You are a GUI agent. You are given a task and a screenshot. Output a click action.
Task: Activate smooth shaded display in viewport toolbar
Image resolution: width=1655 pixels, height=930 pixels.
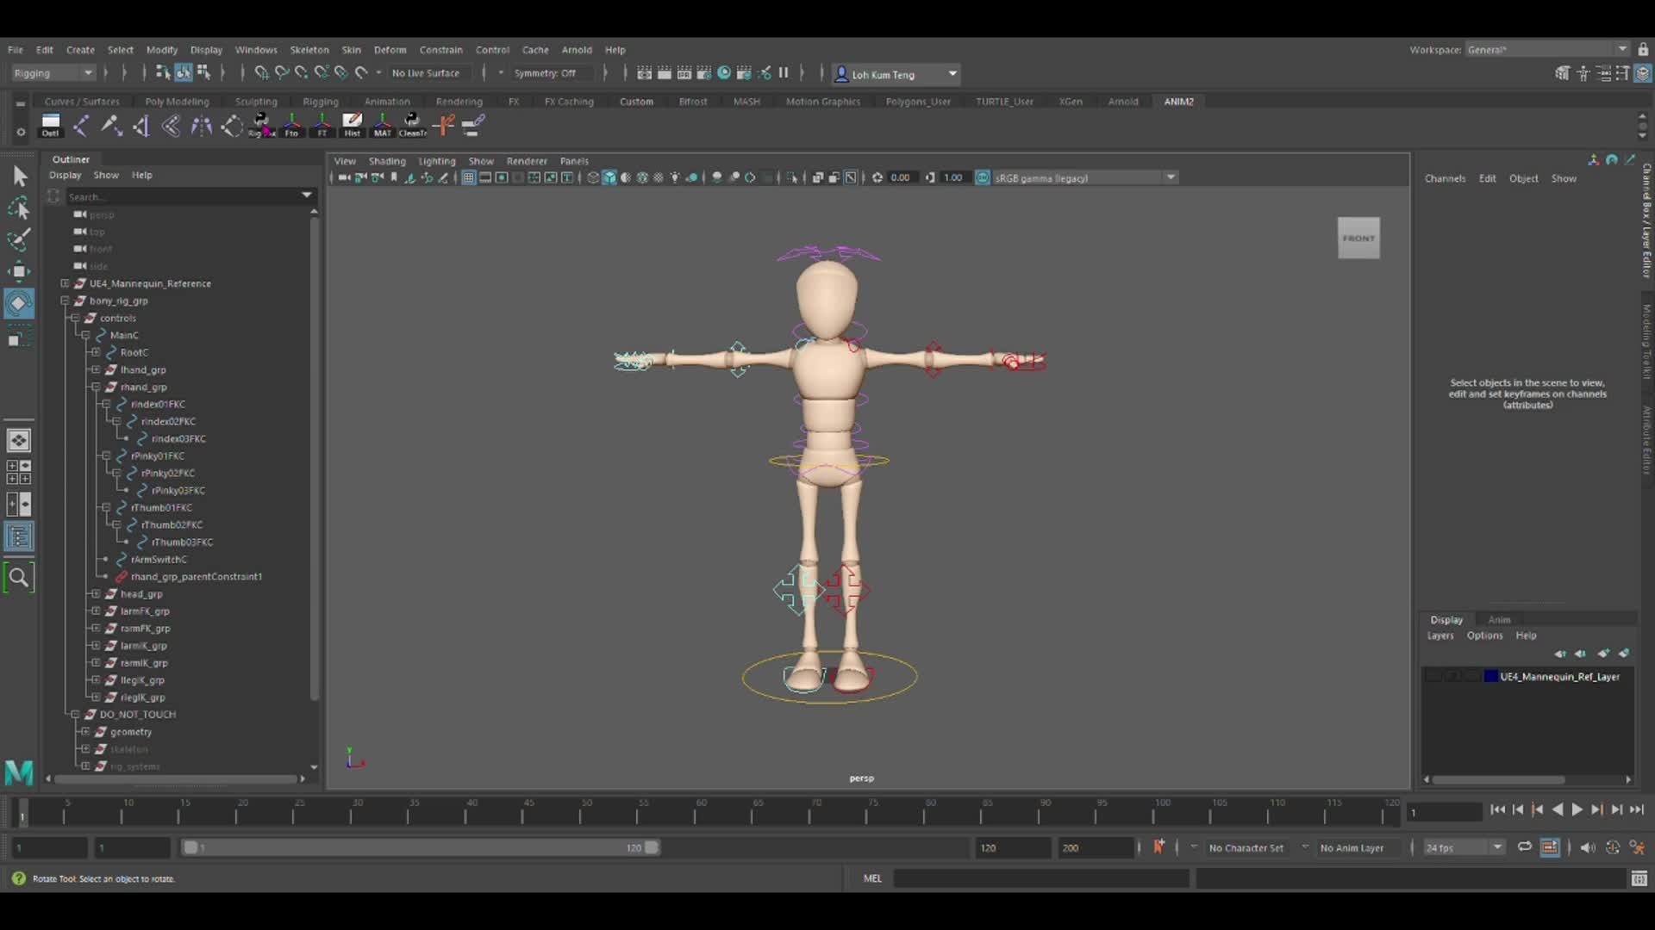coord(609,177)
